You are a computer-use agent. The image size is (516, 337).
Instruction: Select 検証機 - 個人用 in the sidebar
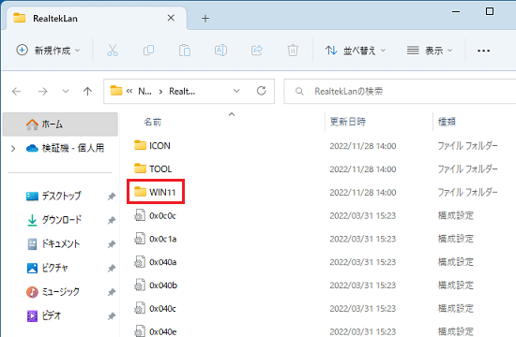65,149
